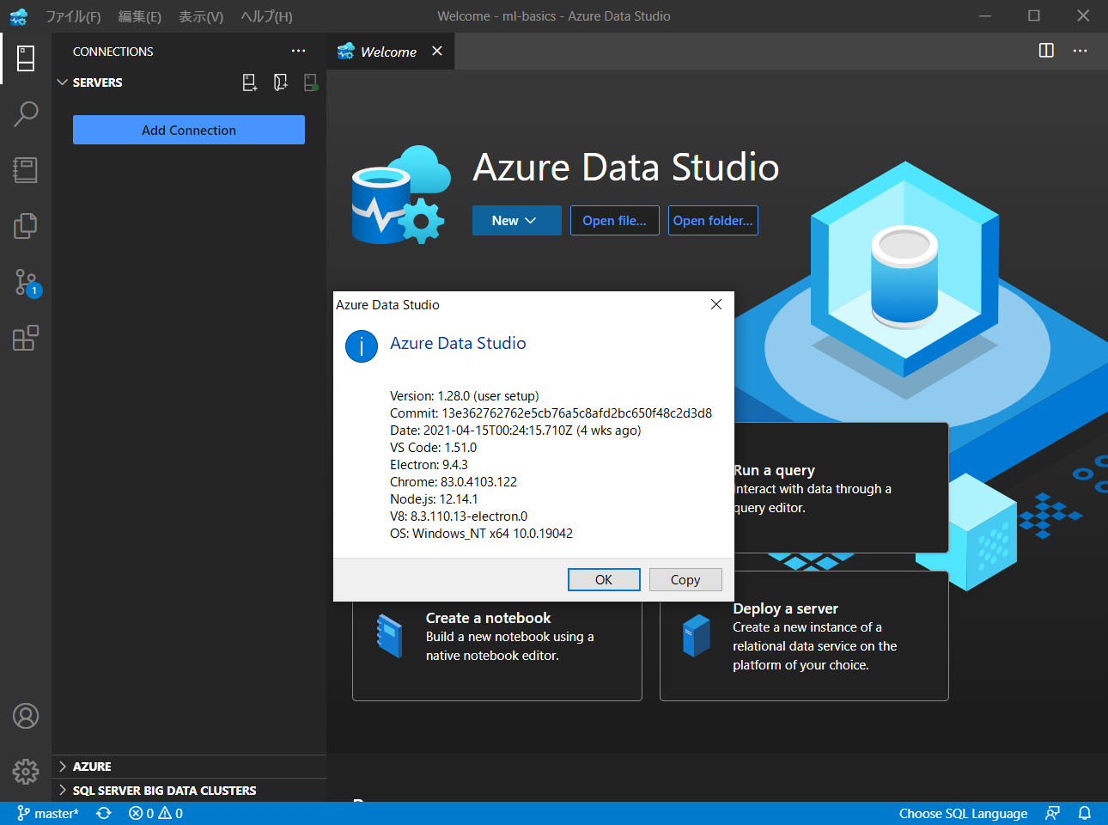Create a new server group

coord(280,82)
